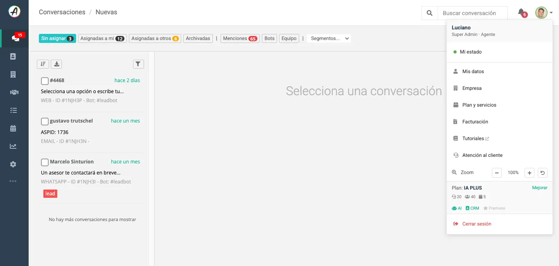559x266 pixels.
Task: Switch to the Asignadas a otros tab
Action: (x=155, y=38)
